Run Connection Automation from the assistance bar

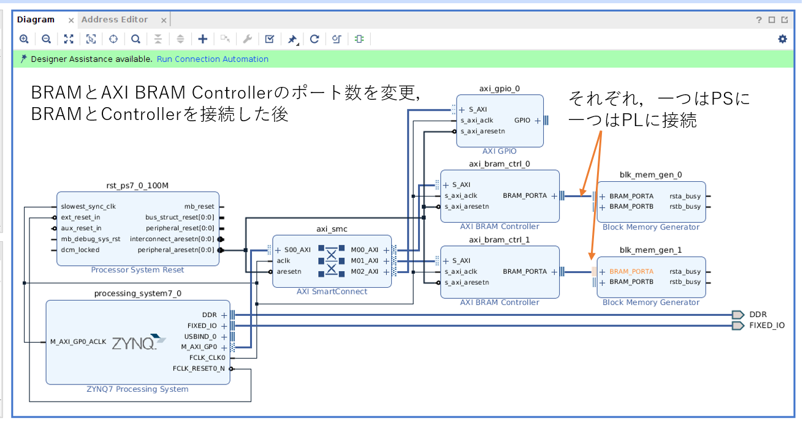pyautogui.click(x=212, y=59)
